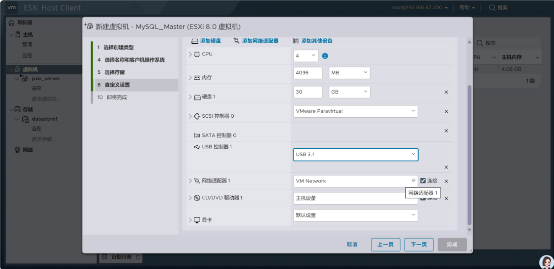Expand the CD/DVD 驱动器 1 row
This screenshot has width=554, height=269.
tap(190, 198)
